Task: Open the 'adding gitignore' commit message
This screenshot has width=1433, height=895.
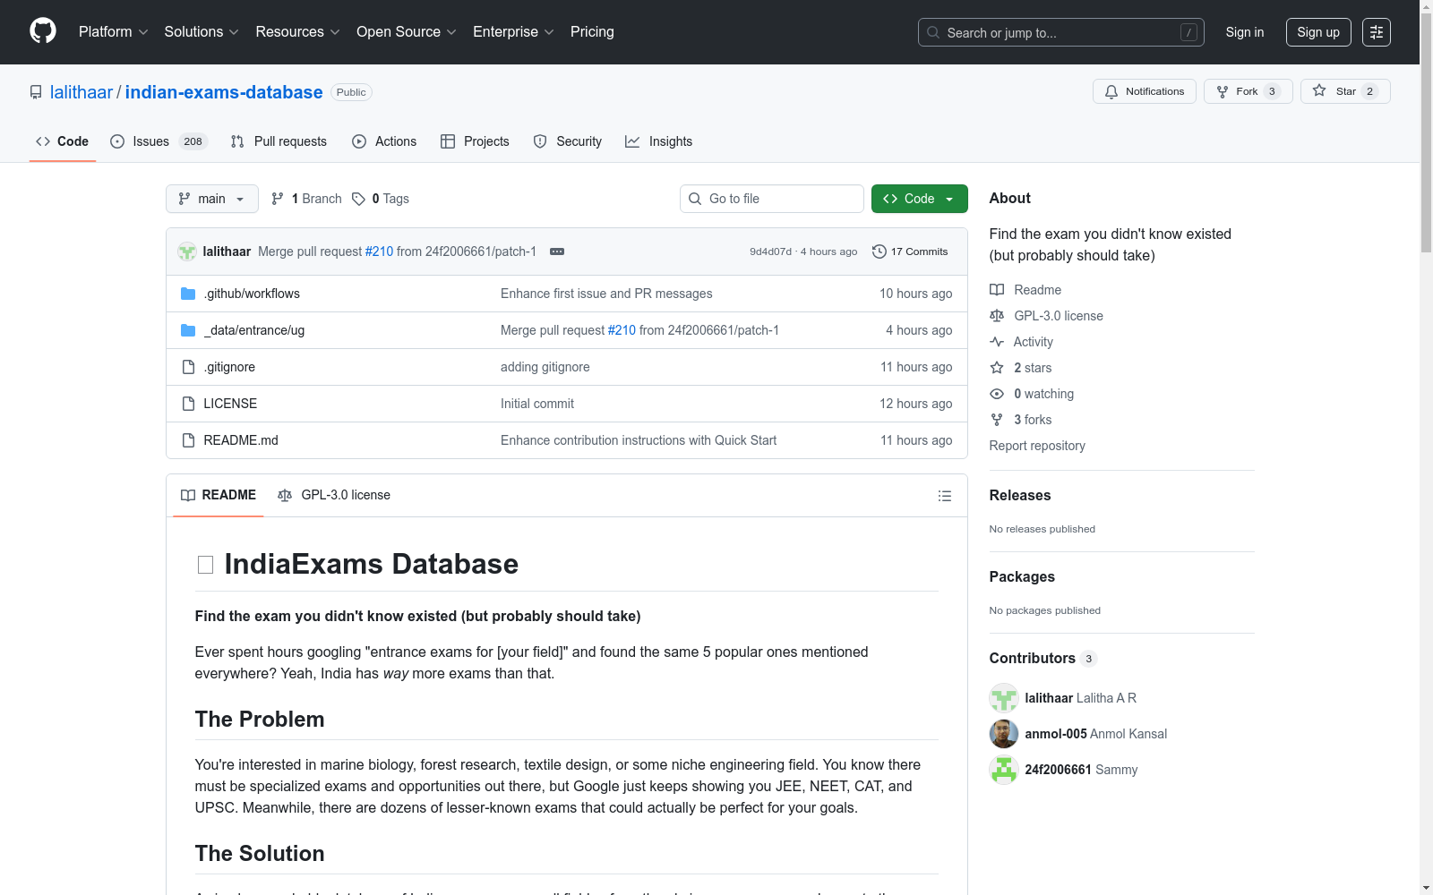Action: (x=545, y=367)
